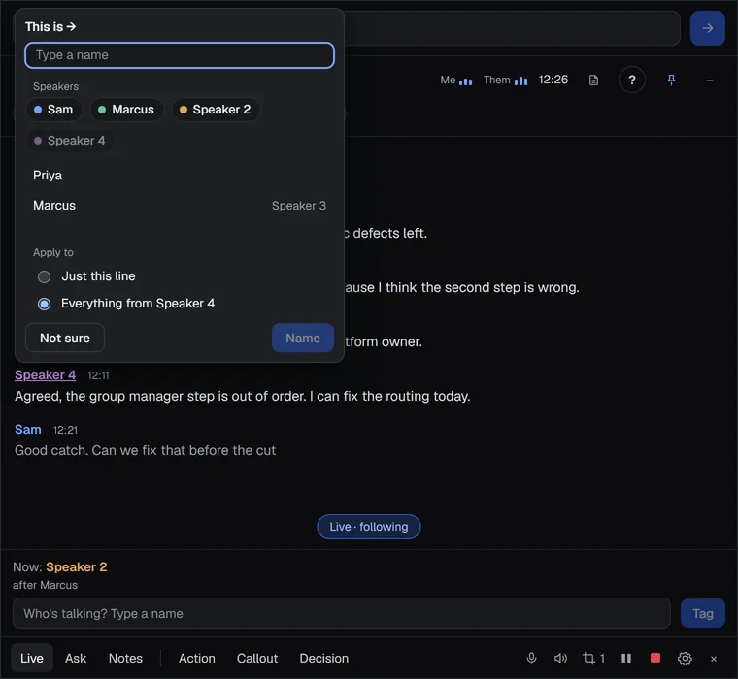The image size is (738, 679).
Task: Pick Priya from the suggestion list
Action: click(x=180, y=176)
